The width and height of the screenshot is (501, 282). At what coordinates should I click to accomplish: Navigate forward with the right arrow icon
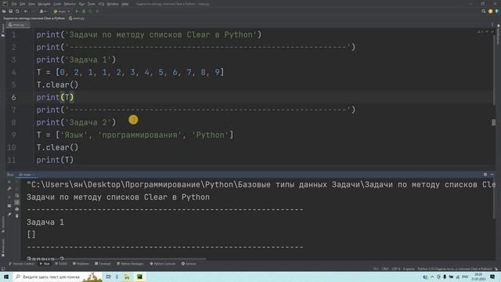coord(33,11)
